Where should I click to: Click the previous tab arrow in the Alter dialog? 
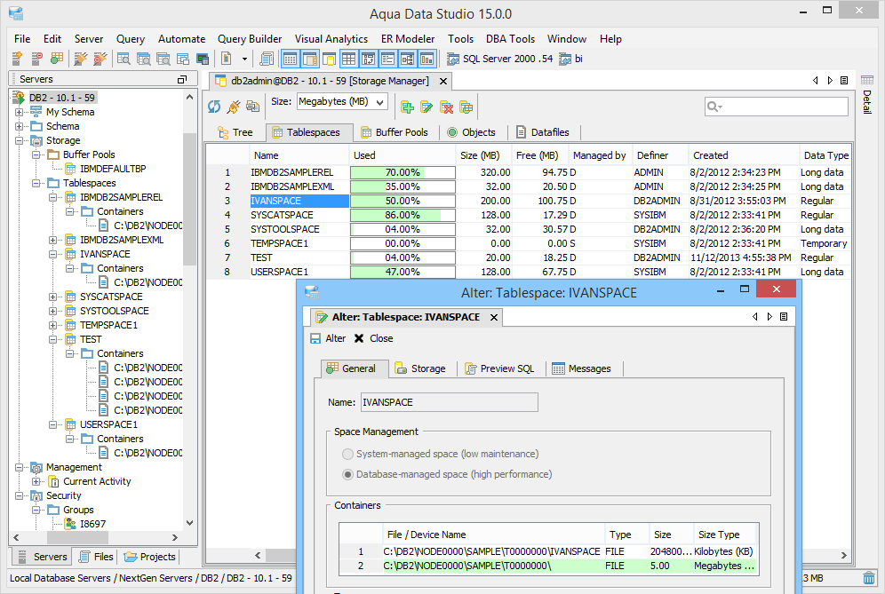(x=755, y=316)
